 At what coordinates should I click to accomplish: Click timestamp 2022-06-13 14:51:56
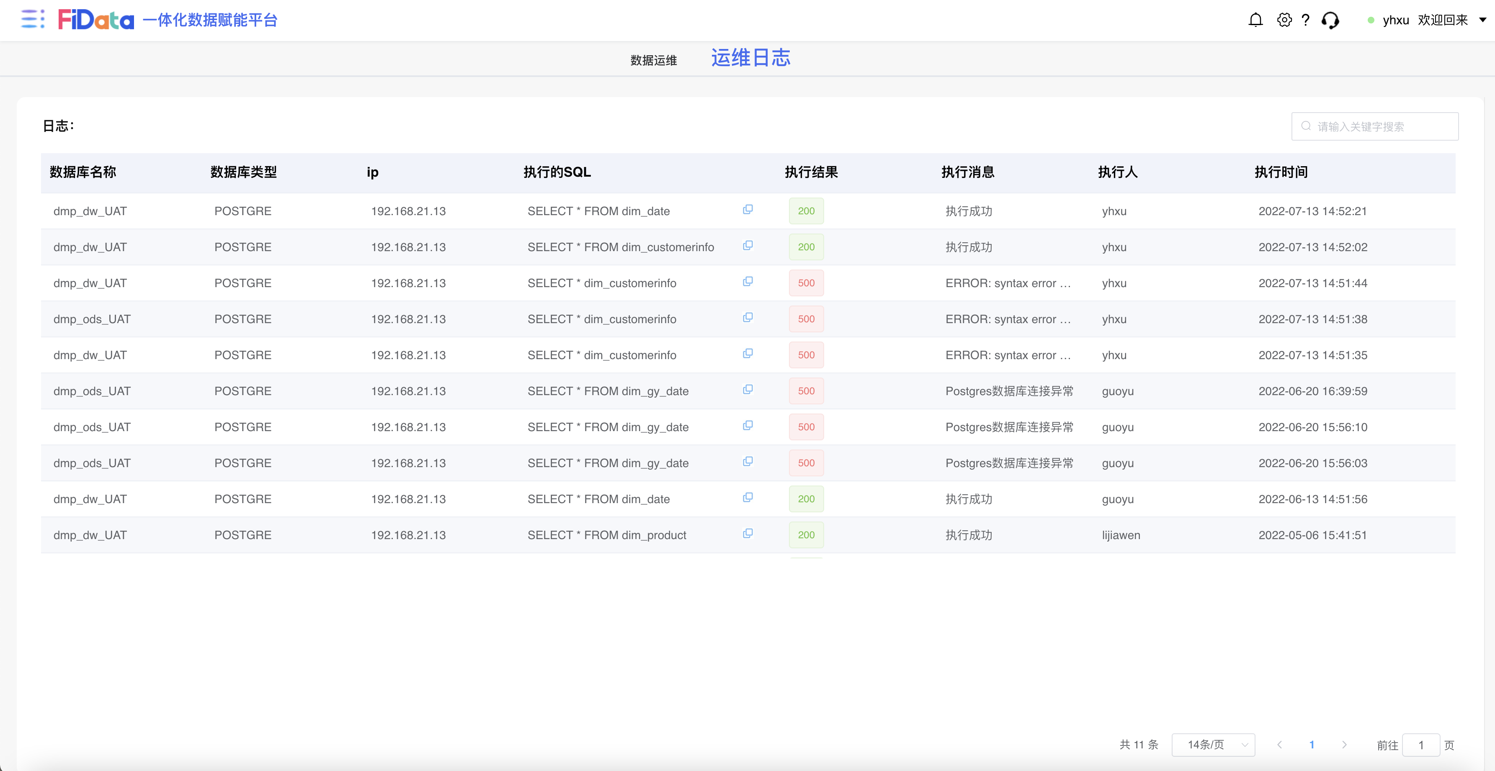(1313, 499)
